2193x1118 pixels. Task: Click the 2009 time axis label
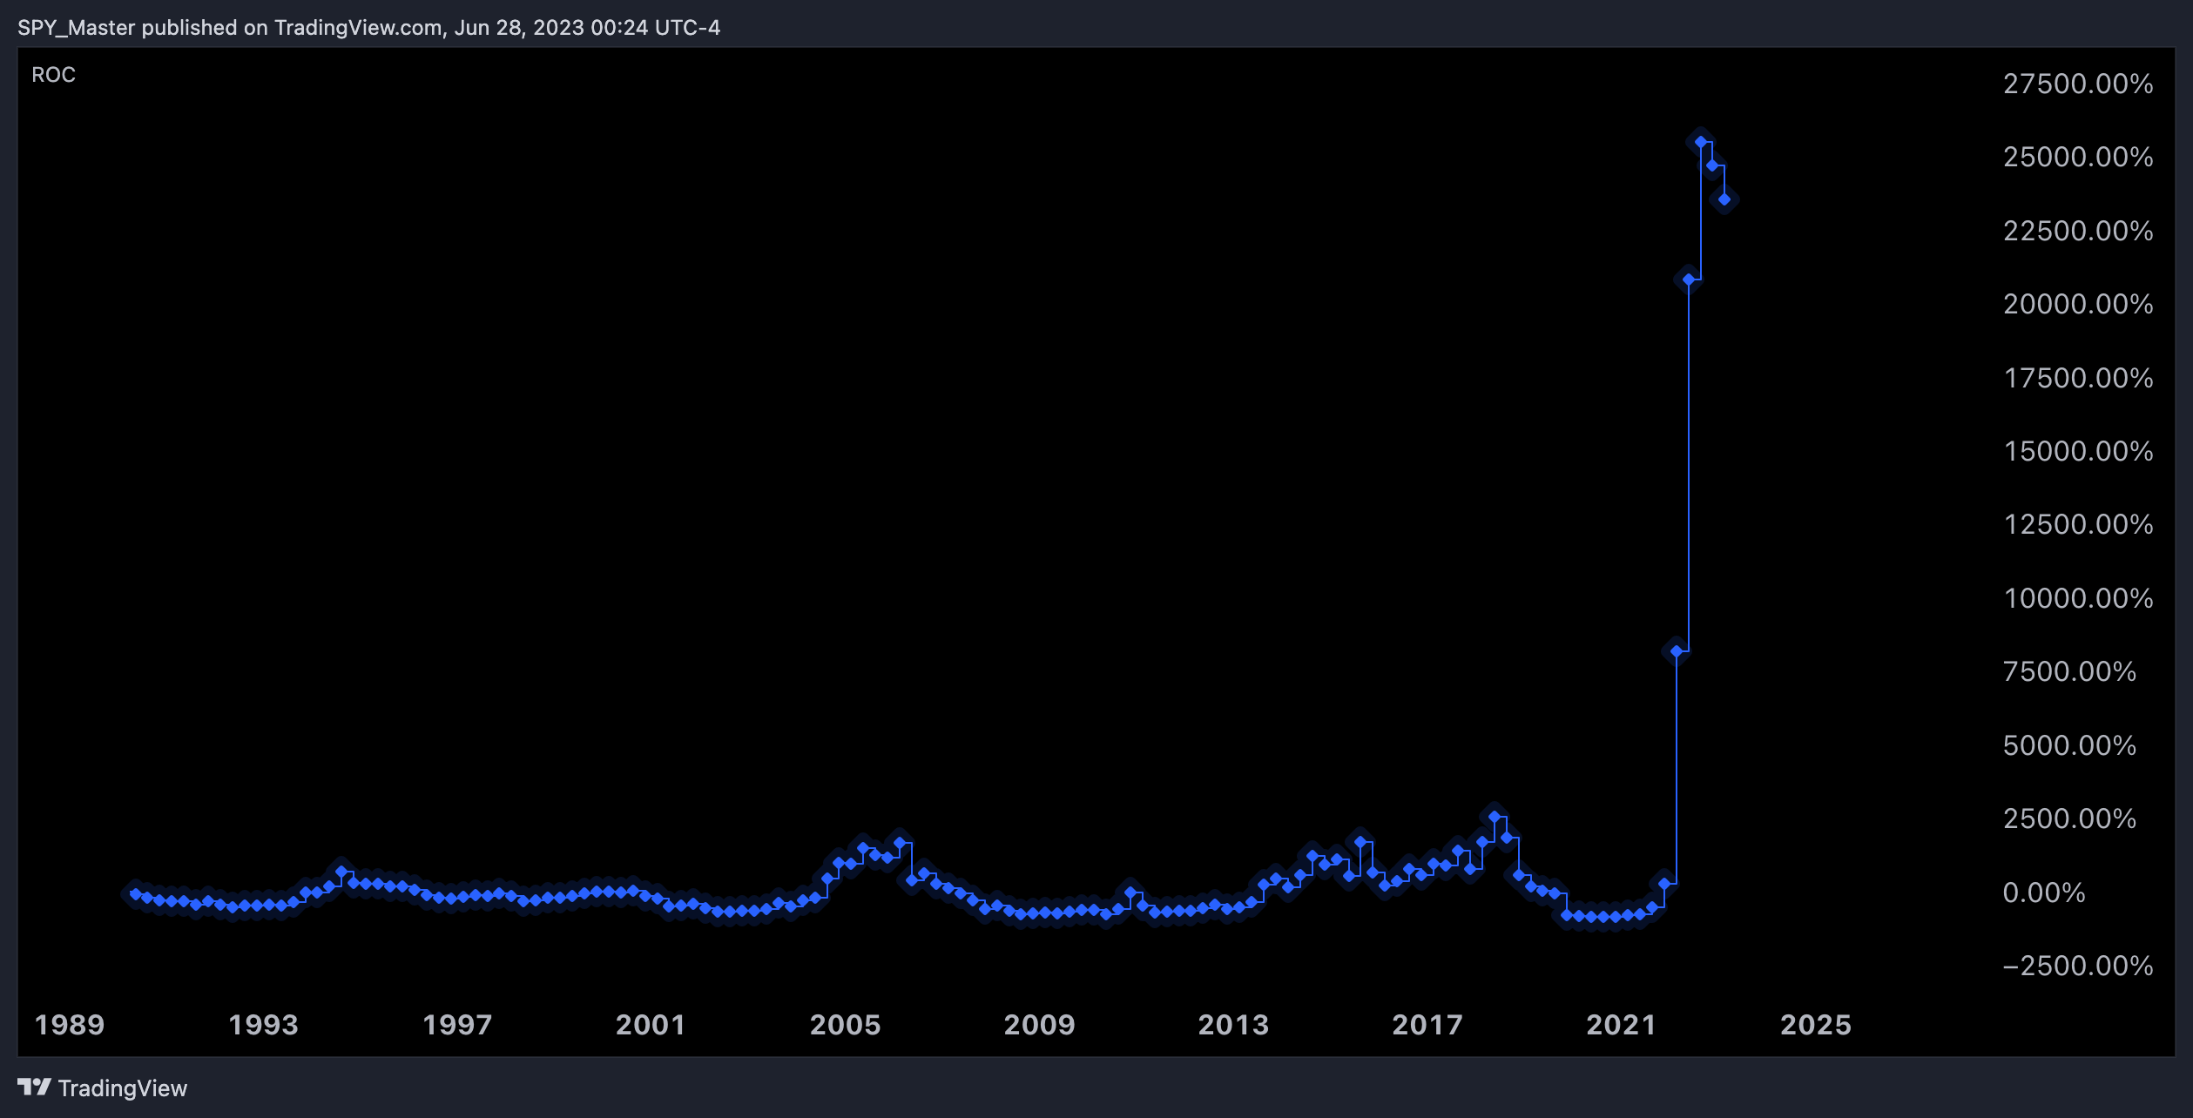[x=1039, y=1025]
